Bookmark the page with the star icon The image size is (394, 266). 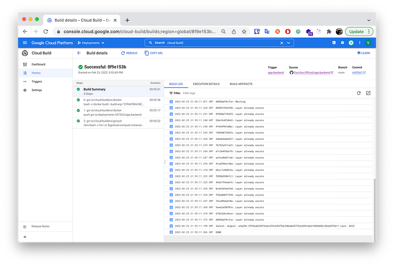point(244,32)
